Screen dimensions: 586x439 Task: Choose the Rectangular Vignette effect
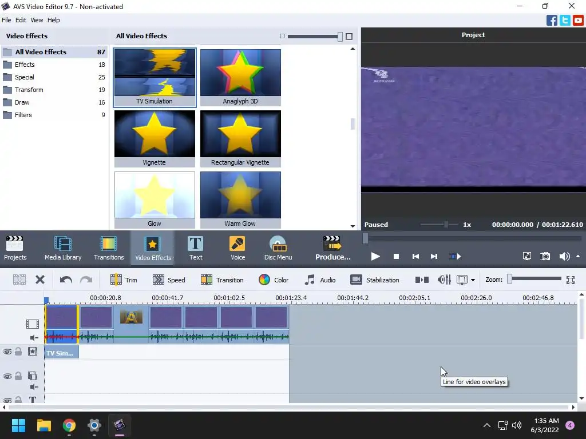pos(240,139)
